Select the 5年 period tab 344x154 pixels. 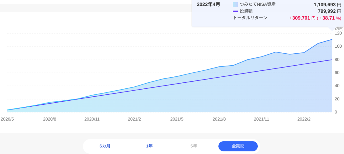194,146
